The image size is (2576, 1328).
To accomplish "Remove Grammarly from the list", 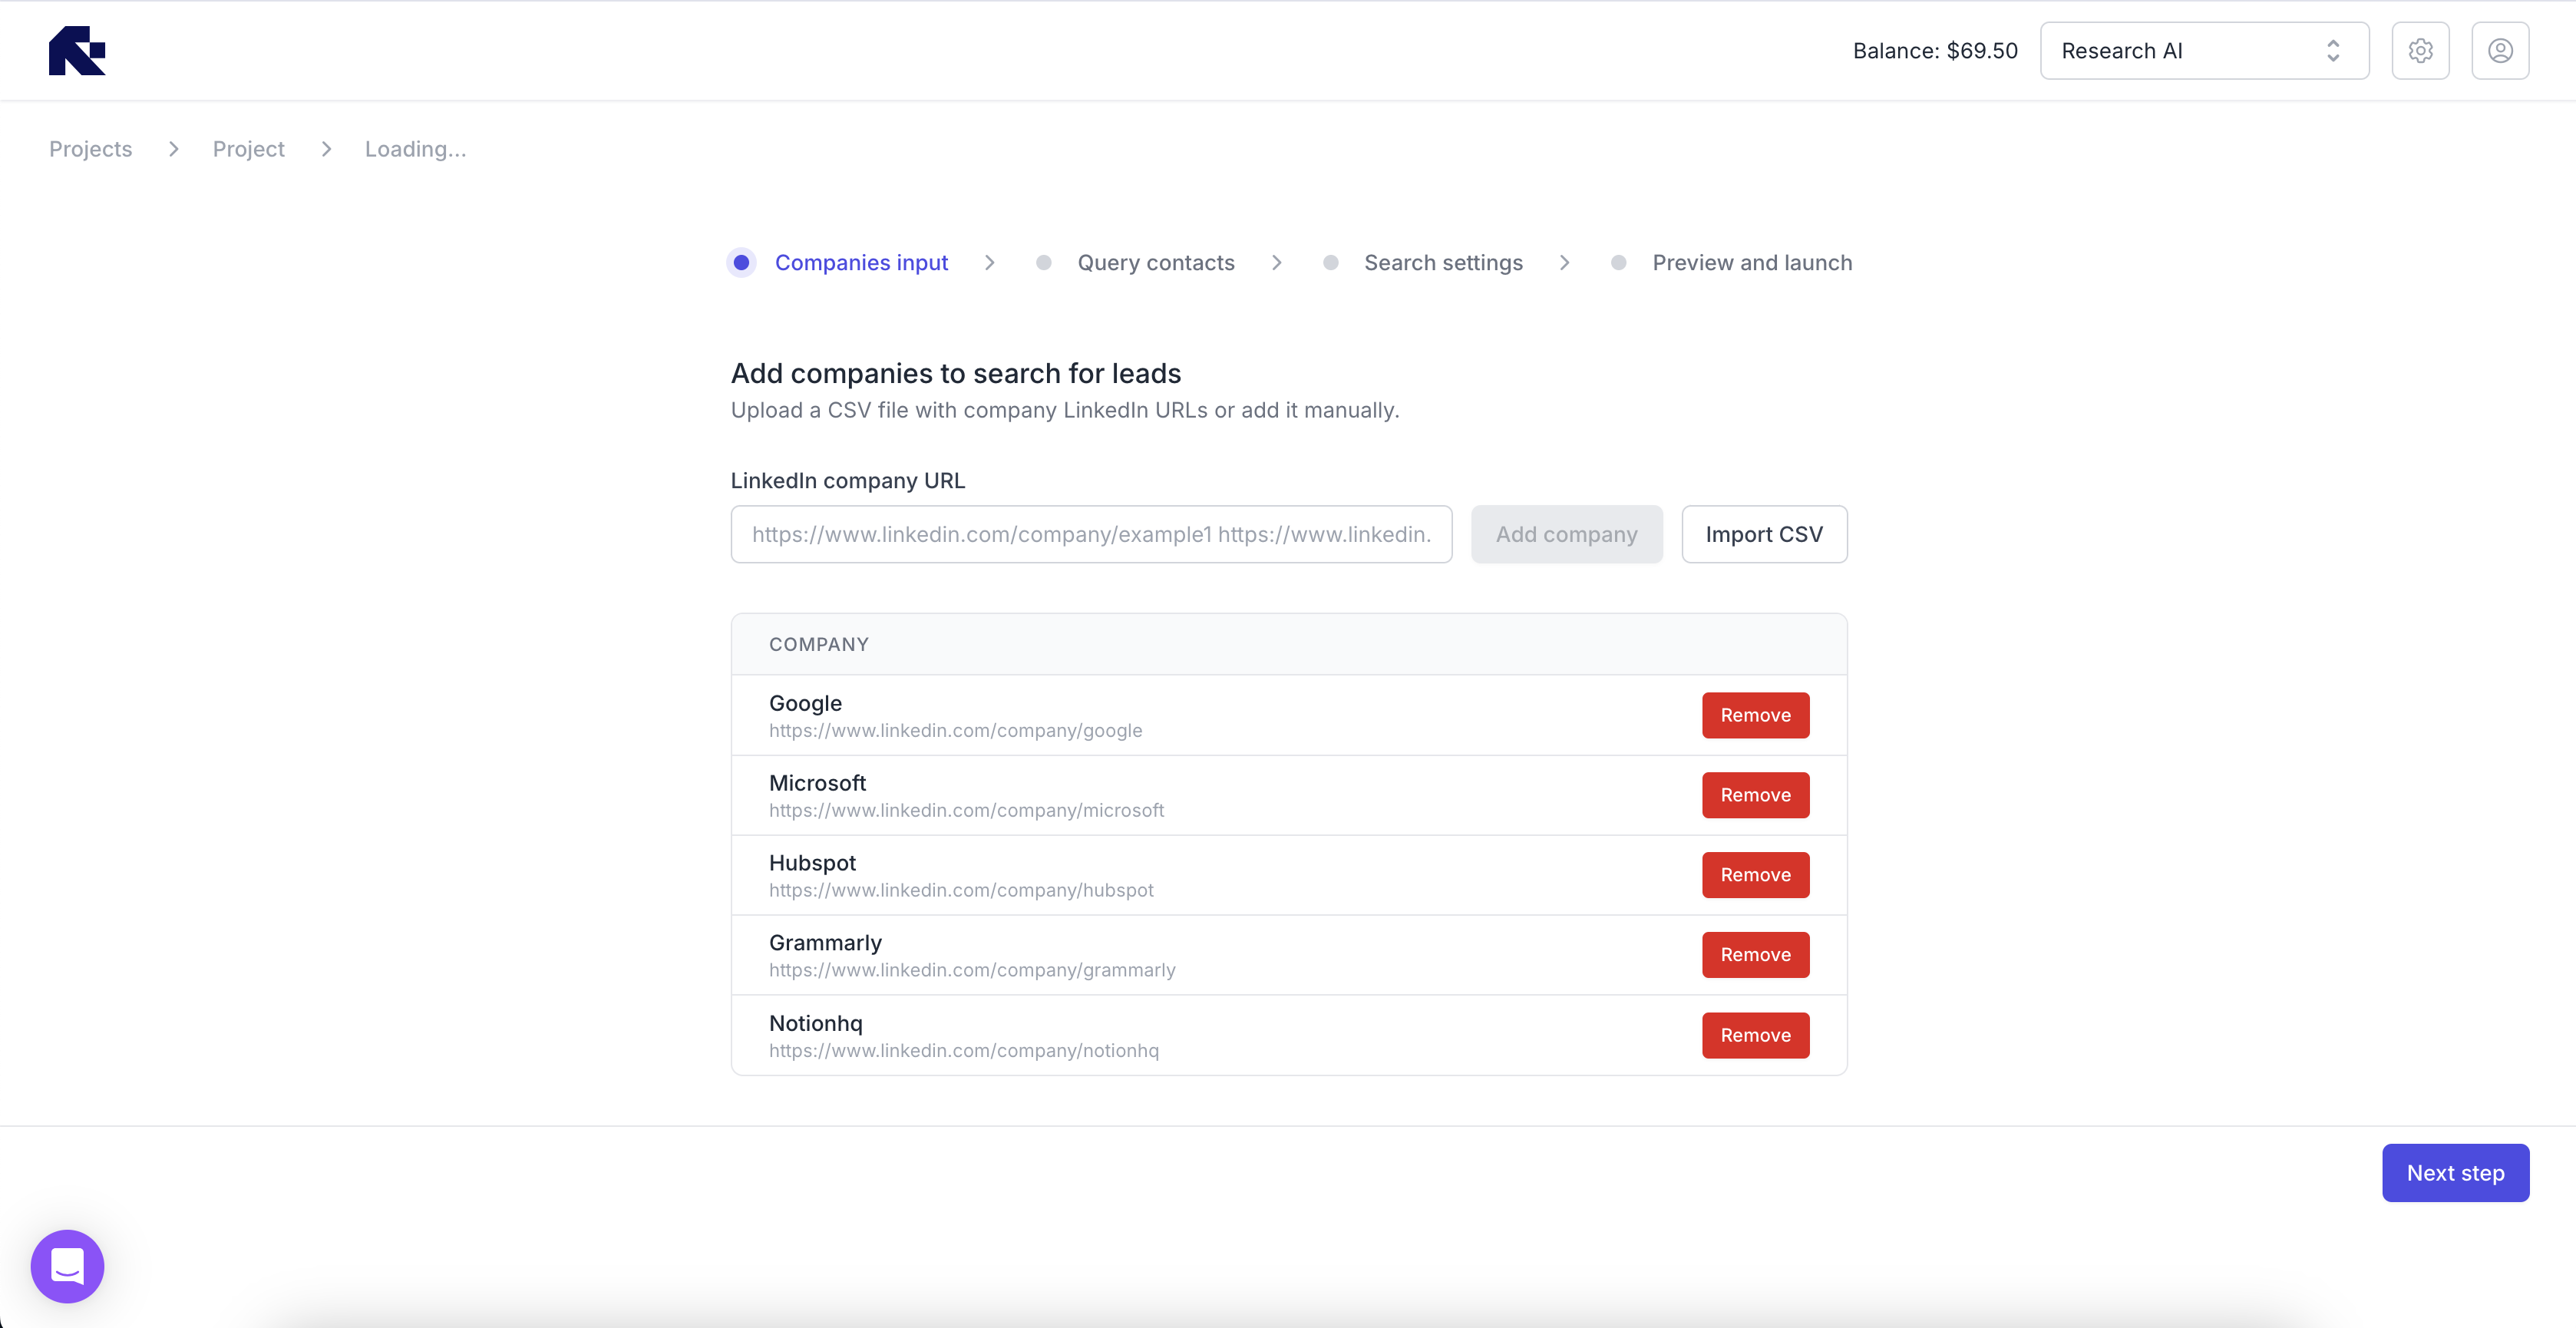I will coord(1755,955).
